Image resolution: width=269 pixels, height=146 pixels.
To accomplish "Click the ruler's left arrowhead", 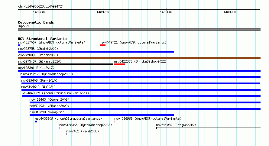I will [19, 10].
